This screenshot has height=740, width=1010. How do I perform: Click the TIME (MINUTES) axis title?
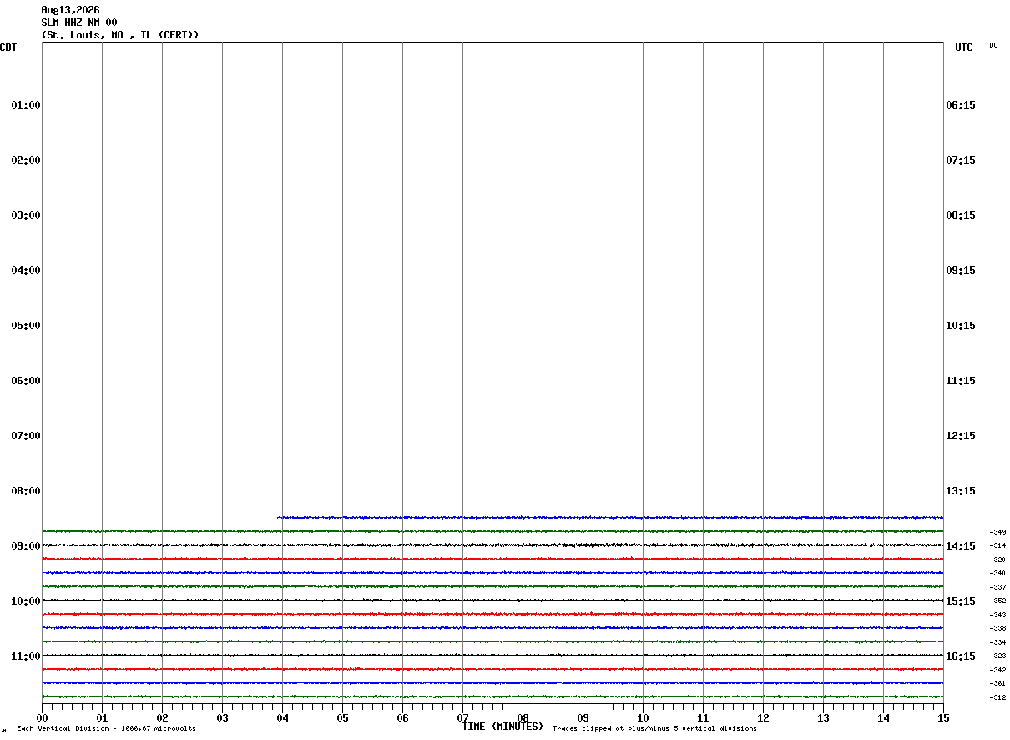502,727
